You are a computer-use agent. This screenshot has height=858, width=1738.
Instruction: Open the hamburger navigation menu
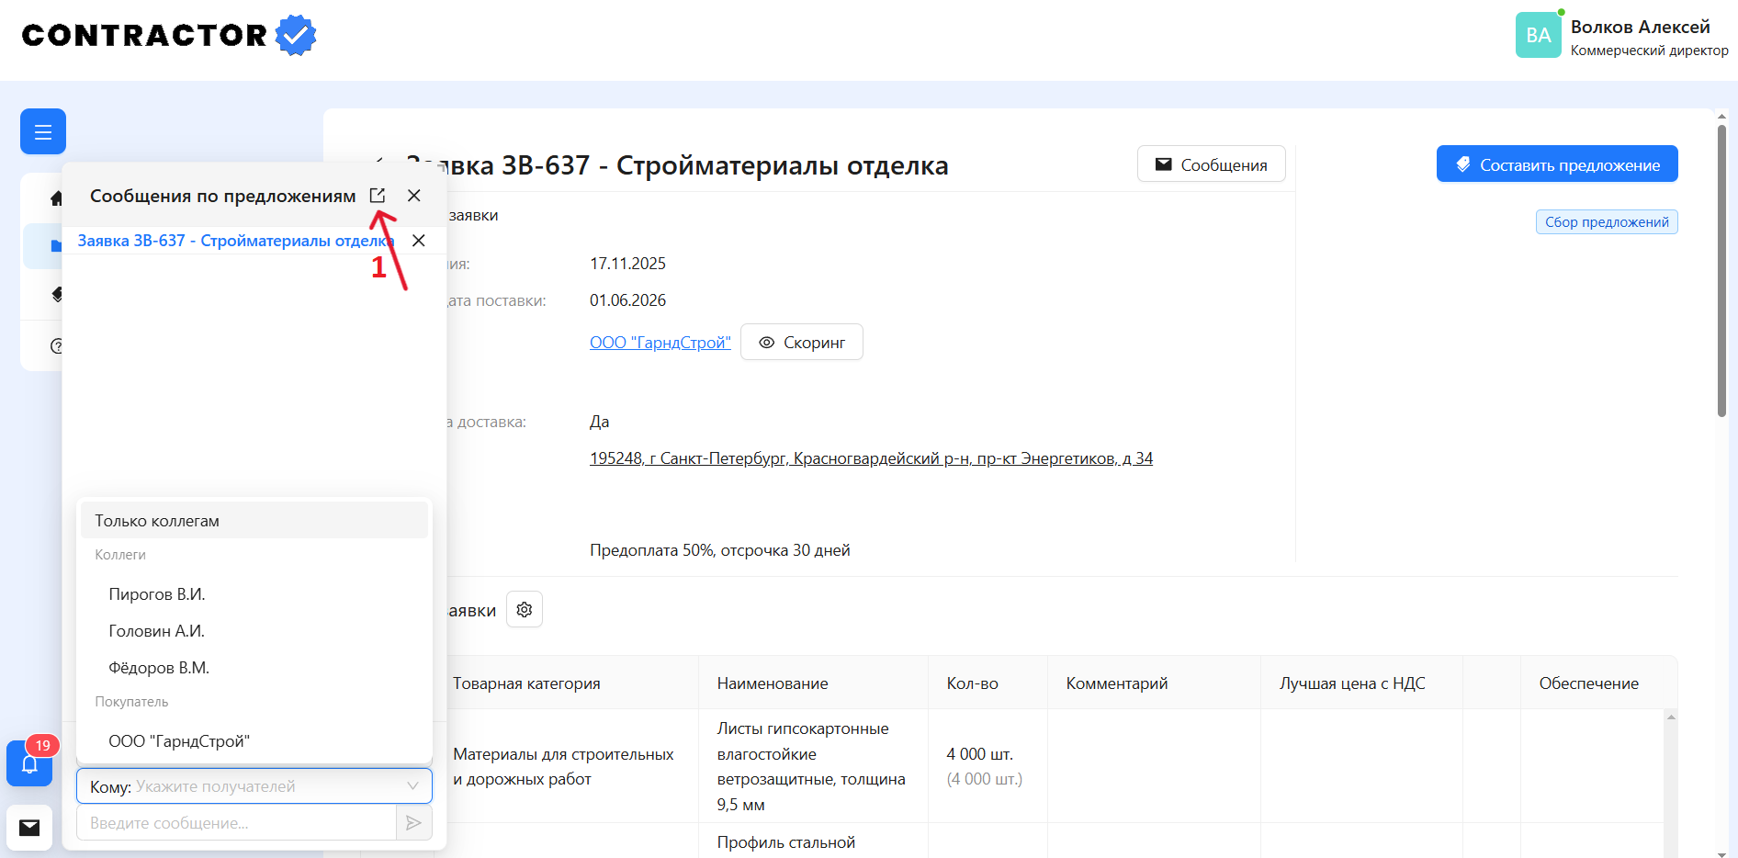click(42, 131)
